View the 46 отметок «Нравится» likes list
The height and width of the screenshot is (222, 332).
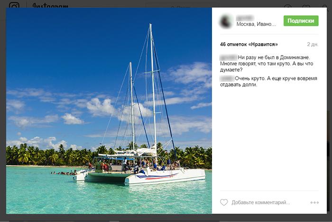tap(249, 44)
